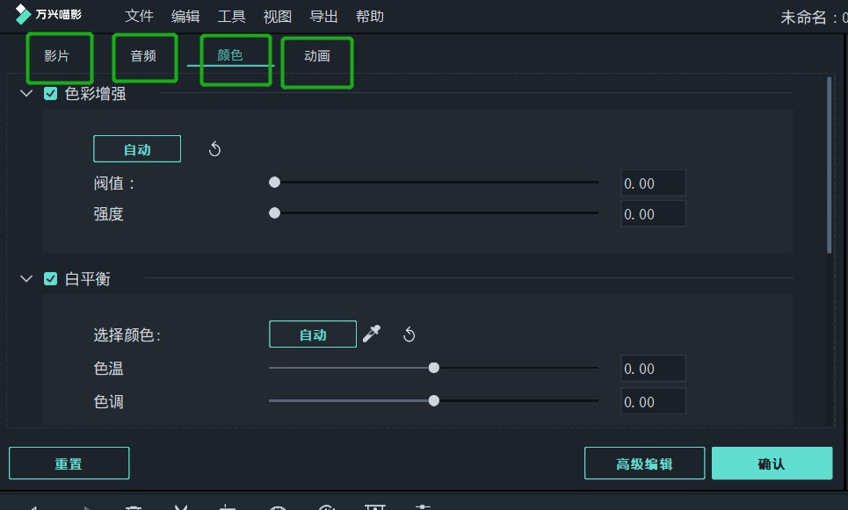Pick the white balance eyedropper tool

tap(372, 334)
